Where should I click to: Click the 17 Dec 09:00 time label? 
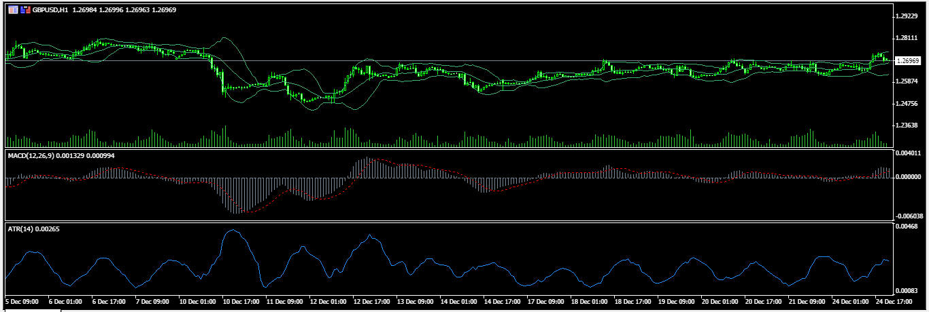(545, 300)
